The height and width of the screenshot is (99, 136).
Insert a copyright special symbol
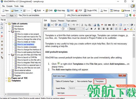(113, 25)
